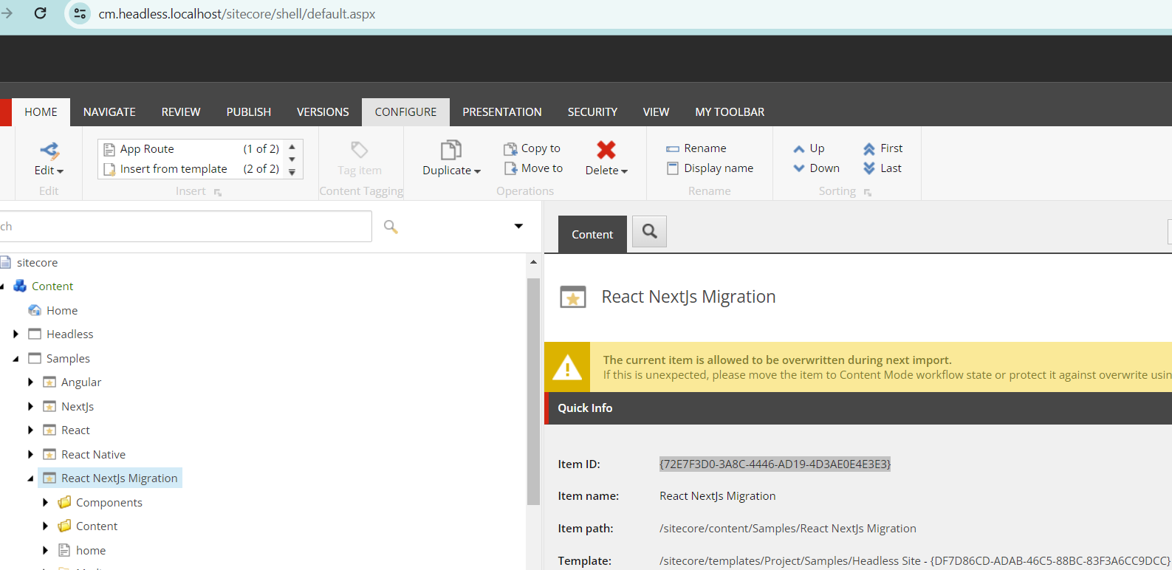The width and height of the screenshot is (1172, 570).
Task: Expand the Angular sample node
Action: pos(30,382)
